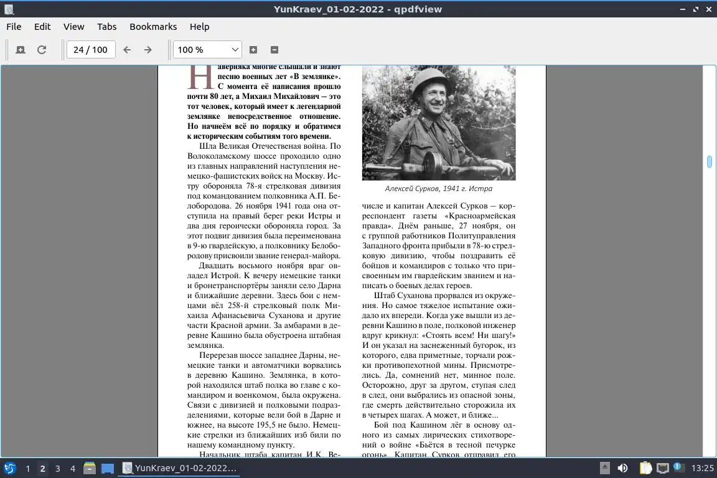Click the Refresh document icon
This screenshot has width=717, height=478.
(42, 50)
